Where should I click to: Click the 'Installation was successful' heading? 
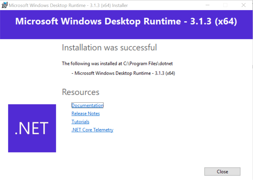pos(109,48)
